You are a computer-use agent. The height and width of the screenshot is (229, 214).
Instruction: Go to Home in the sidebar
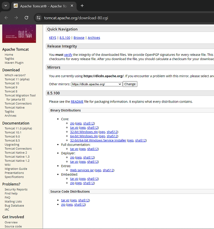pyautogui.click(x=9, y=55)
